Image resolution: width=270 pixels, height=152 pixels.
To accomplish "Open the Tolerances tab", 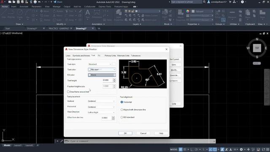I will tap(136, 56).
